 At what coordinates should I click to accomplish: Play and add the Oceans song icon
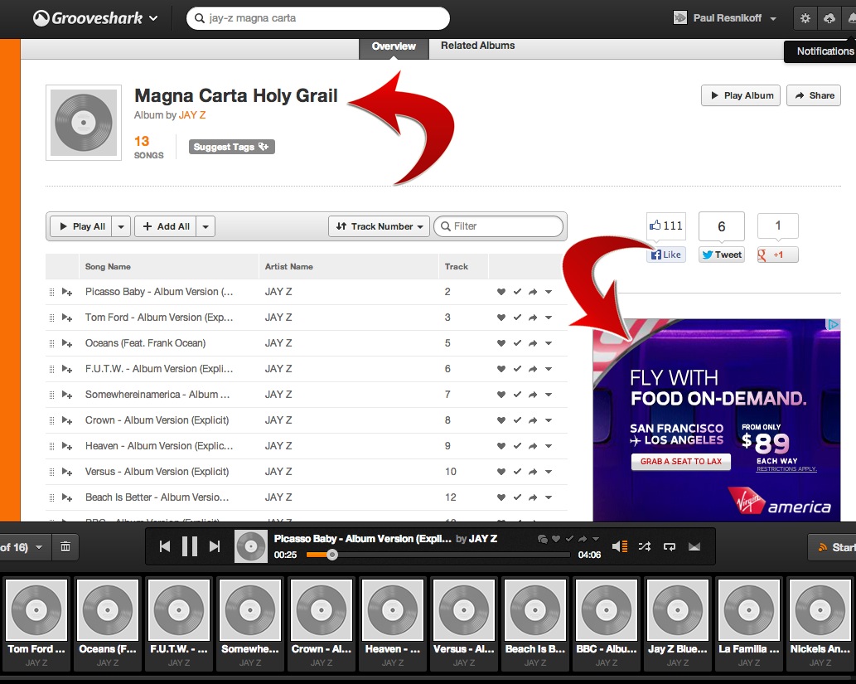(x=66, y=343)
